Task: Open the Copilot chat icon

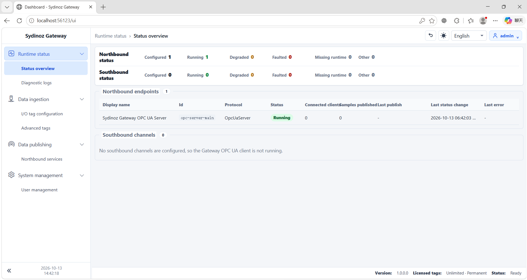Action: tap(508, 21)
